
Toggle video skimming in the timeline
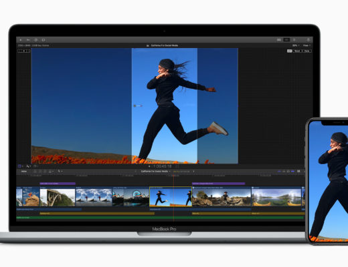tap(279, 172)
